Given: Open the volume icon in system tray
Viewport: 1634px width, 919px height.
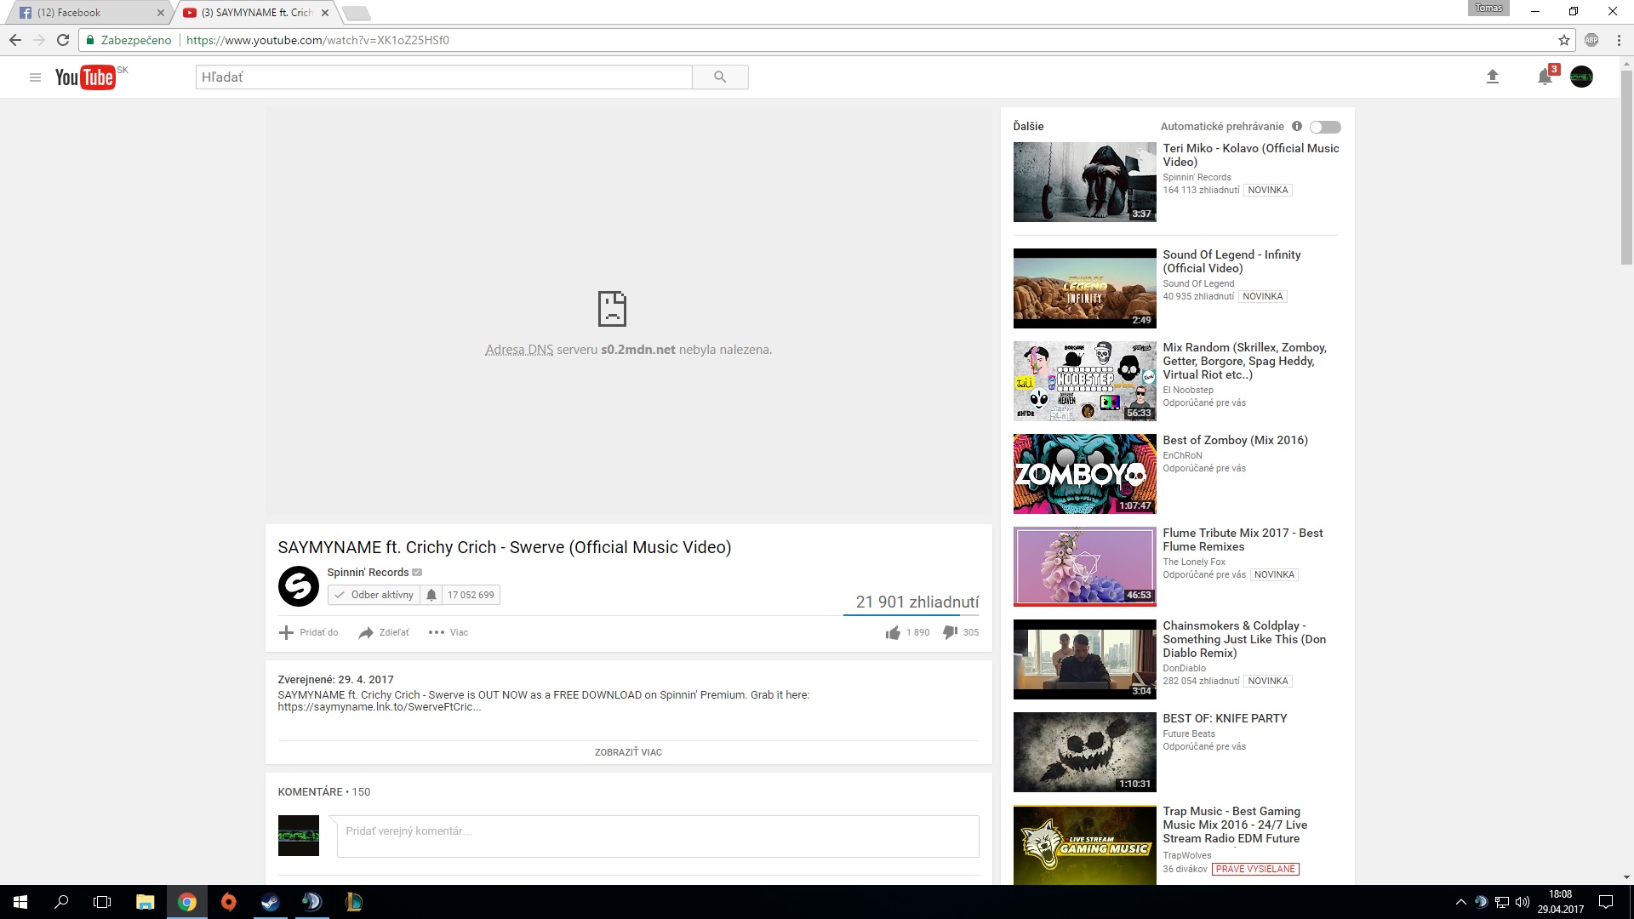Looking at the screenshot, I should (x=1523, y=902).
